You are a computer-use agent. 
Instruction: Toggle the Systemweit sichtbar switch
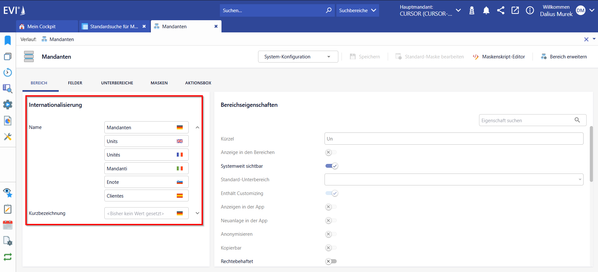332,166
